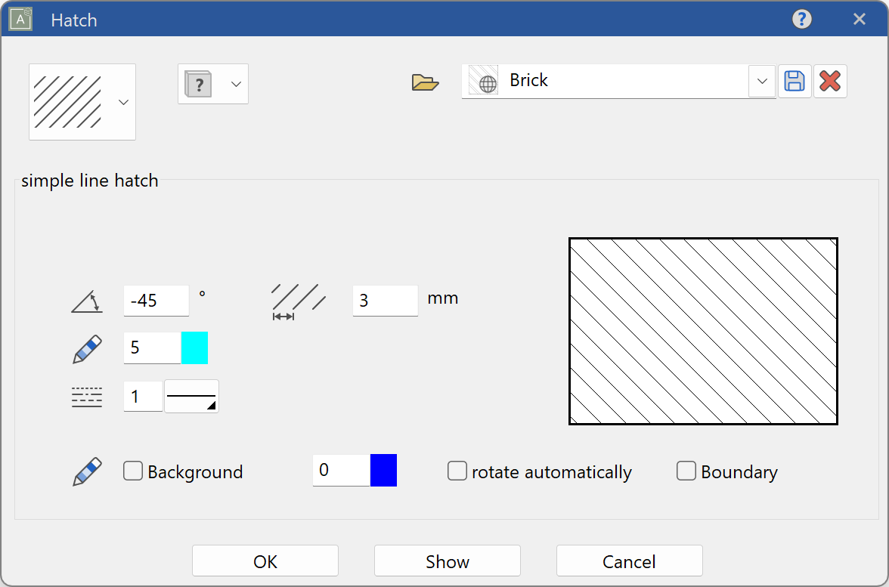This screenshot has height=587, width=889.
Task: Toggle the Boundary checkbox
Action: pos(686,471)
